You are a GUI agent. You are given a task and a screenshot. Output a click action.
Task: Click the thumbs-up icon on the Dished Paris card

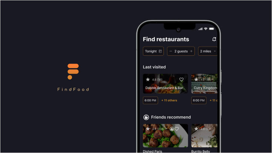point(172,129)
